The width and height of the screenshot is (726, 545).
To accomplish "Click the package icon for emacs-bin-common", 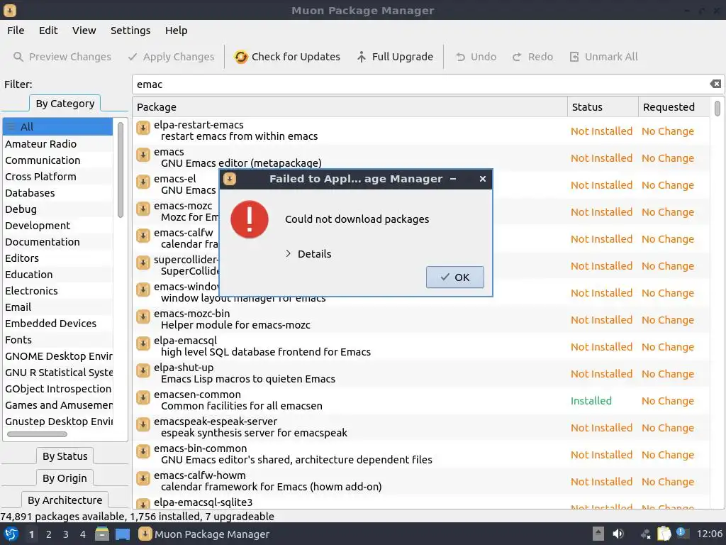I will [x=143, y=451].
